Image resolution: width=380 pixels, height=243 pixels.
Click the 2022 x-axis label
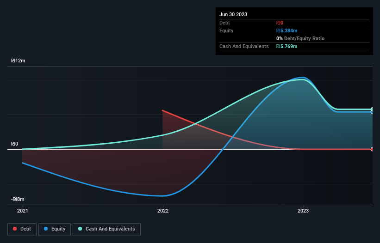point(163,211)
